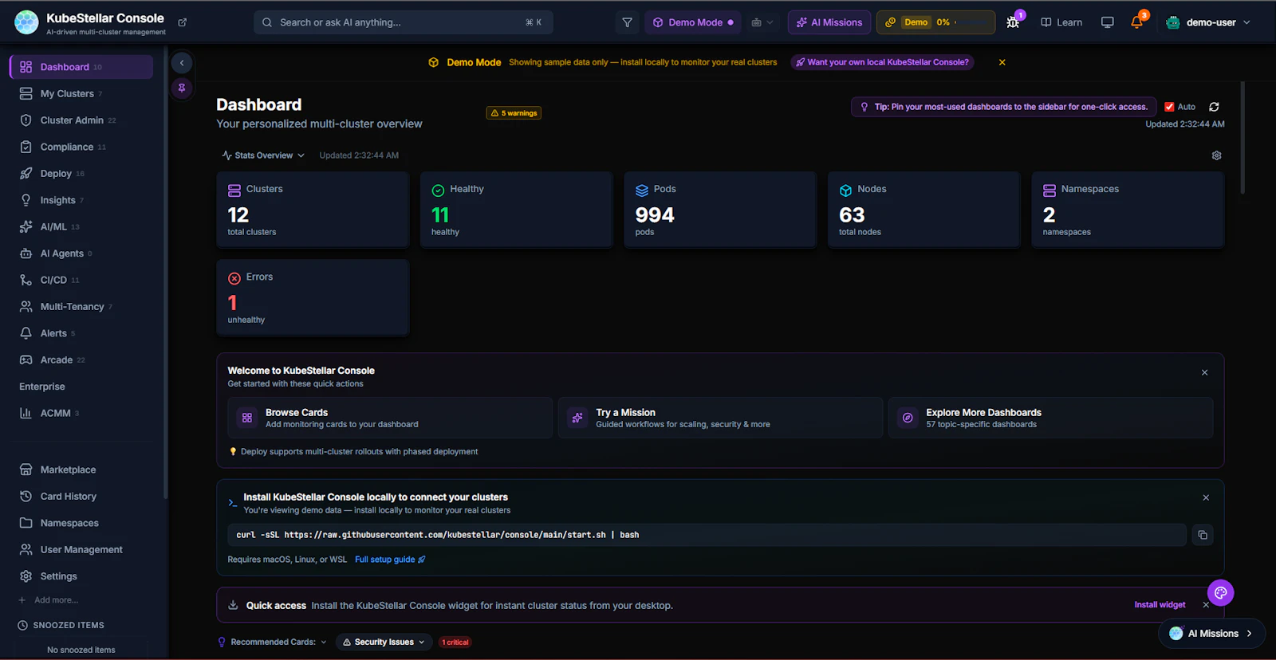Open My Clusters in the sidebar
The image size is (1276, 660).
[x=81, y=93]
